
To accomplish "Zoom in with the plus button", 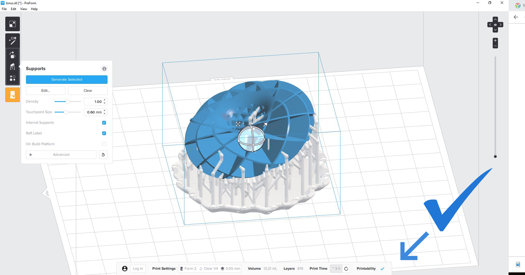I will click(x=495, y=40).
